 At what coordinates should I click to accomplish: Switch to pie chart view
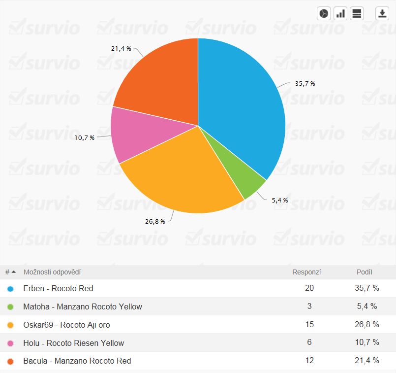324,13
